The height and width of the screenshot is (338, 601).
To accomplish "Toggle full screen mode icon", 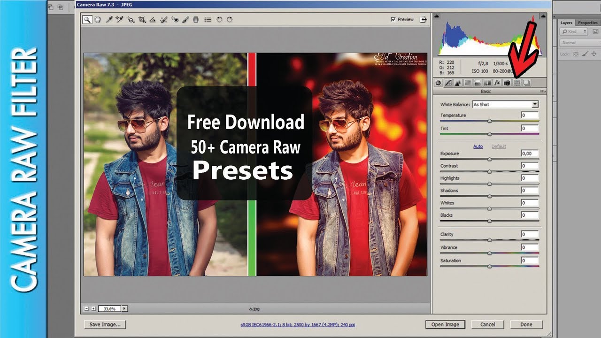I will [424, 19].
